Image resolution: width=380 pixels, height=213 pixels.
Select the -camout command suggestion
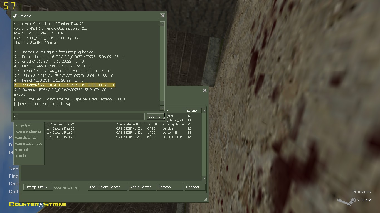coord(22,150)
